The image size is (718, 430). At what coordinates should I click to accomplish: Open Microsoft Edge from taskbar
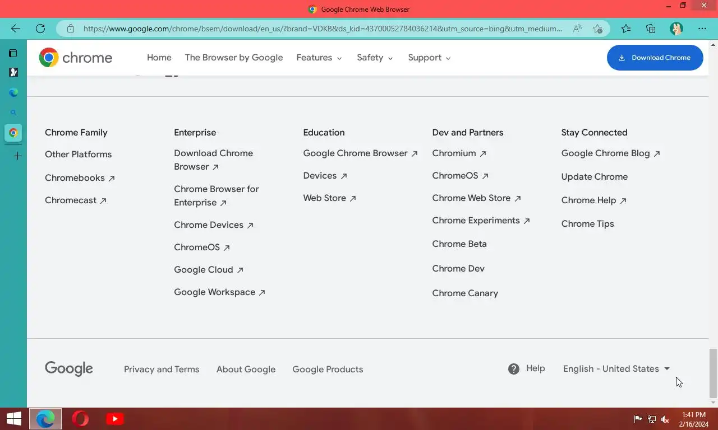click(45, 419)
